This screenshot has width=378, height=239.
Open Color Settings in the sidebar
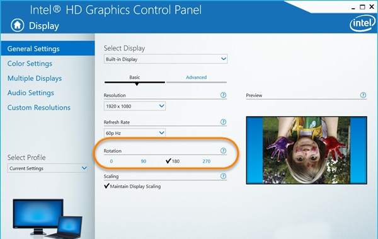pyautogui.click(x=30, y=64)
